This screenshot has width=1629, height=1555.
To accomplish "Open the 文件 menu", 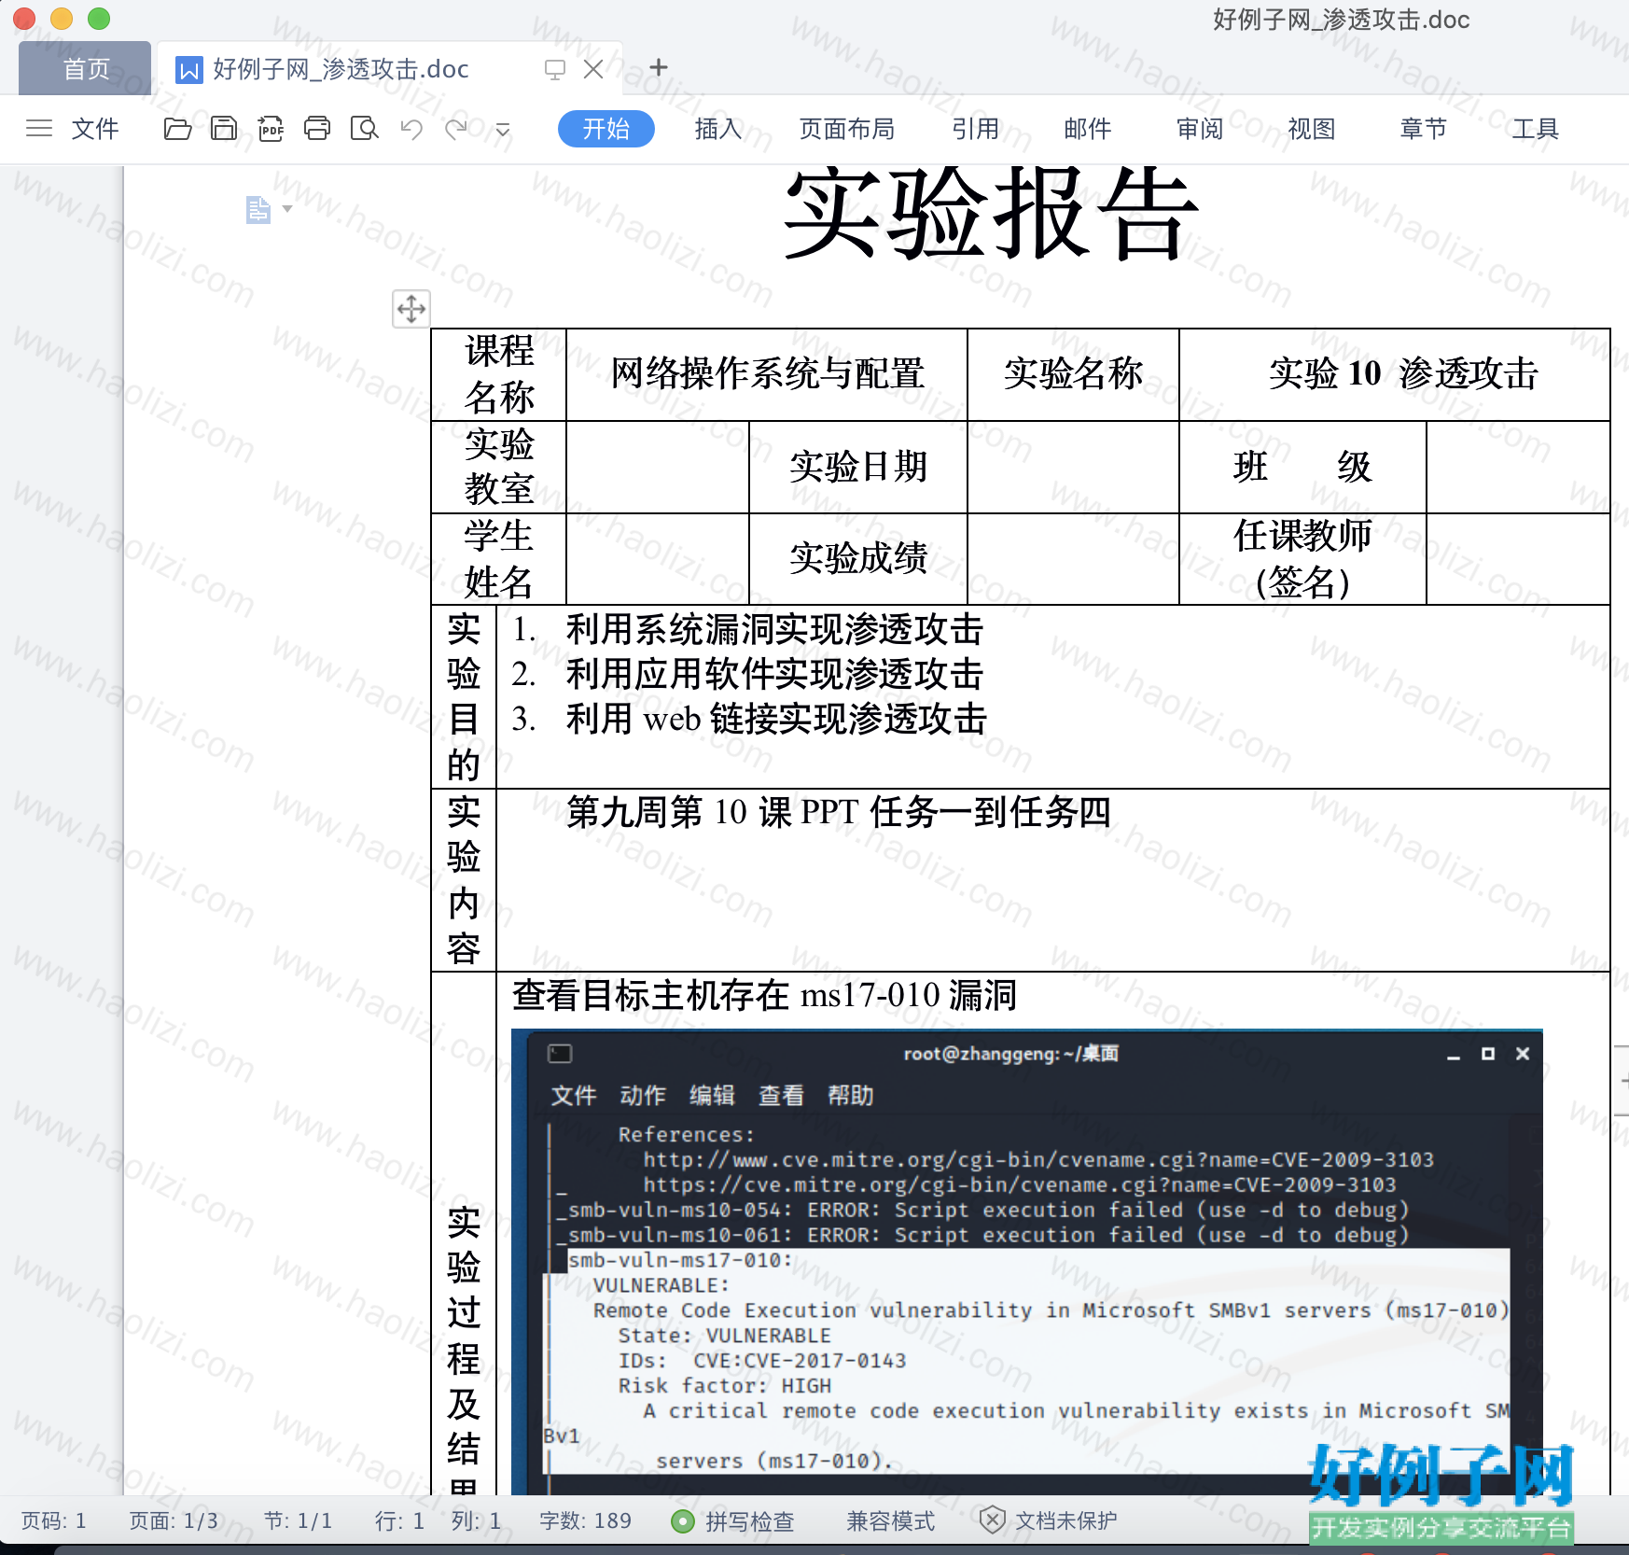I will click(x=95, y=129).
